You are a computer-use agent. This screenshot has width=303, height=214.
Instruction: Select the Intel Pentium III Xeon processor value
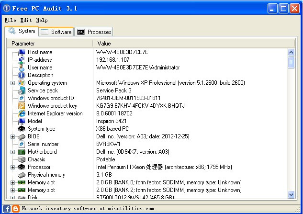point(164,167)
